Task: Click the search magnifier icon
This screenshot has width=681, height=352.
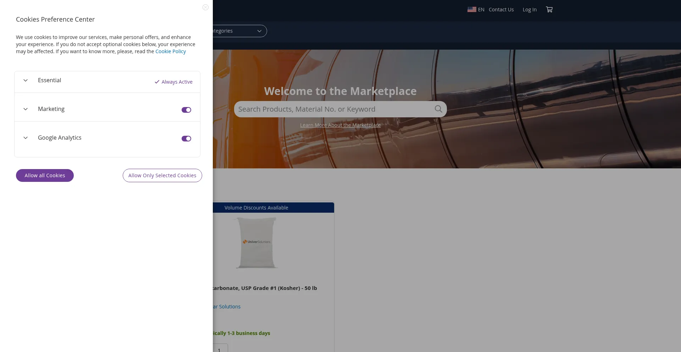Action: pyautogui.click(x=438, y=109)
